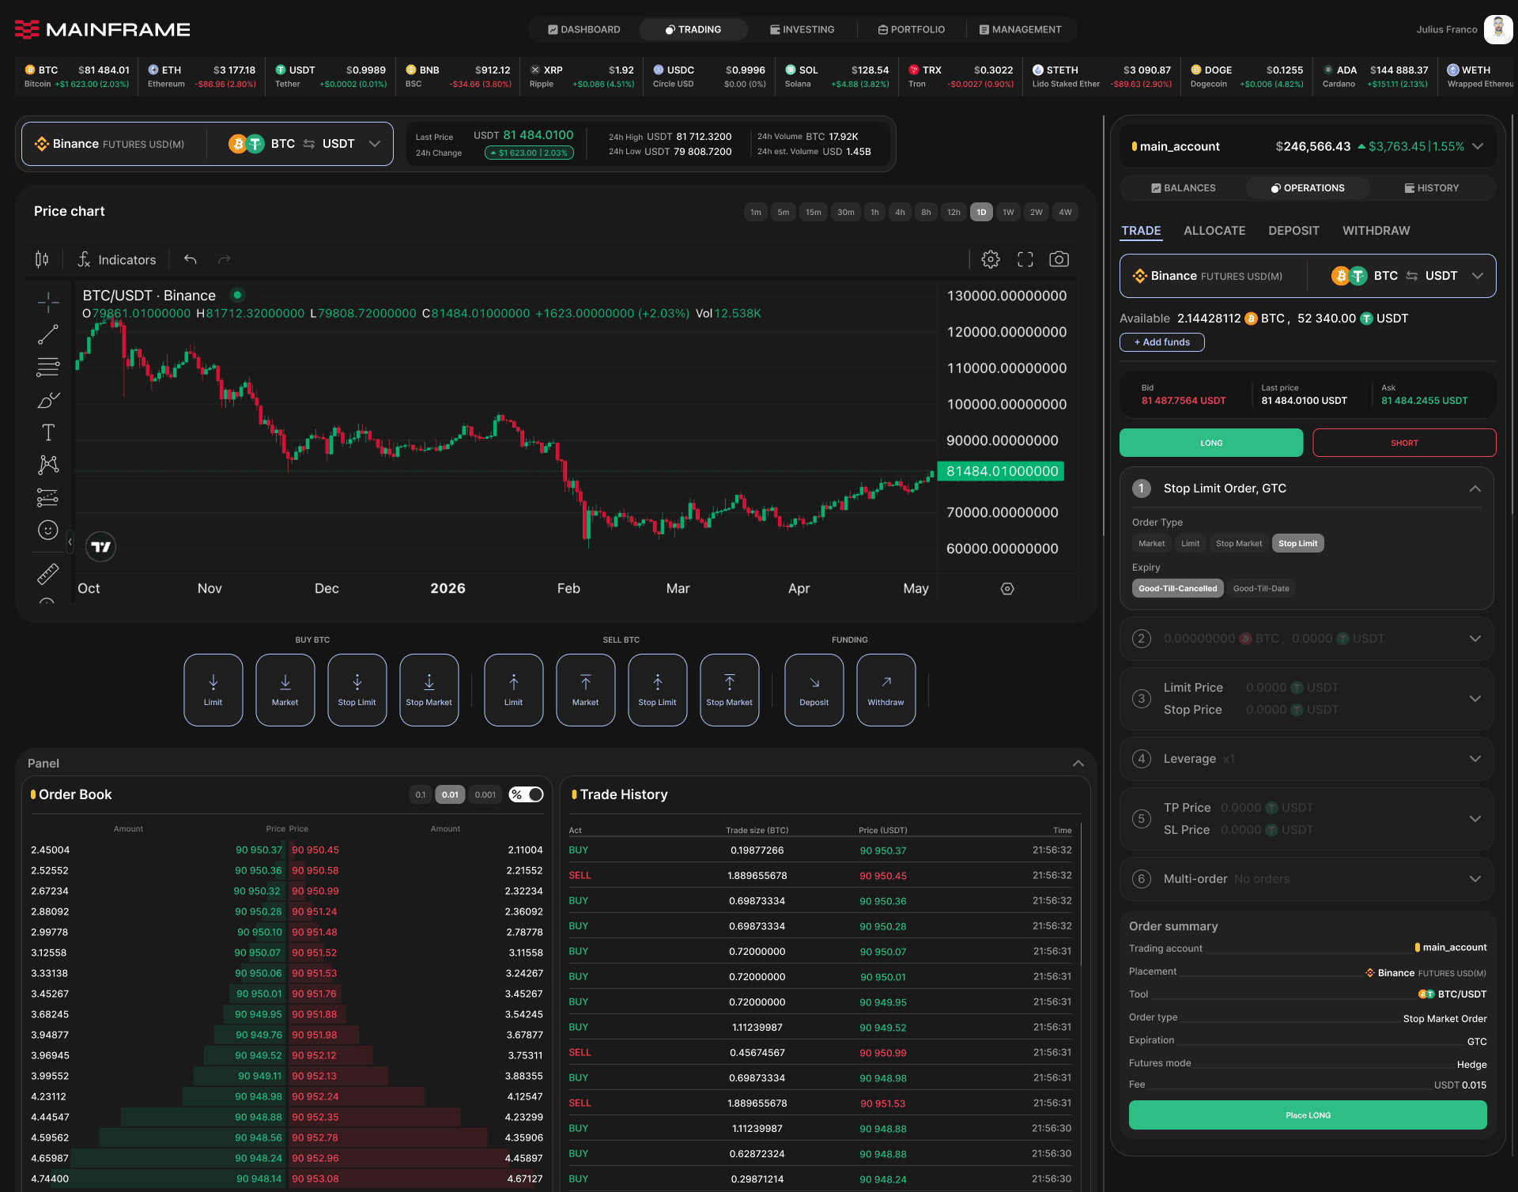Select the LONG position side
1518x1192 pixels.
click(x=1211, y=443)
